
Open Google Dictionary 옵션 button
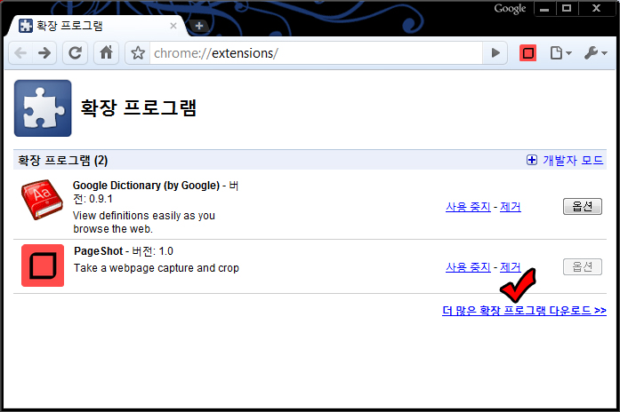[x=583, y=206]
